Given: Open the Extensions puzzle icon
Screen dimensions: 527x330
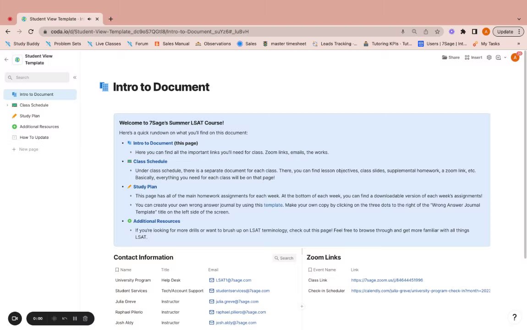Looking at the screenshot, I should (463, 32).
